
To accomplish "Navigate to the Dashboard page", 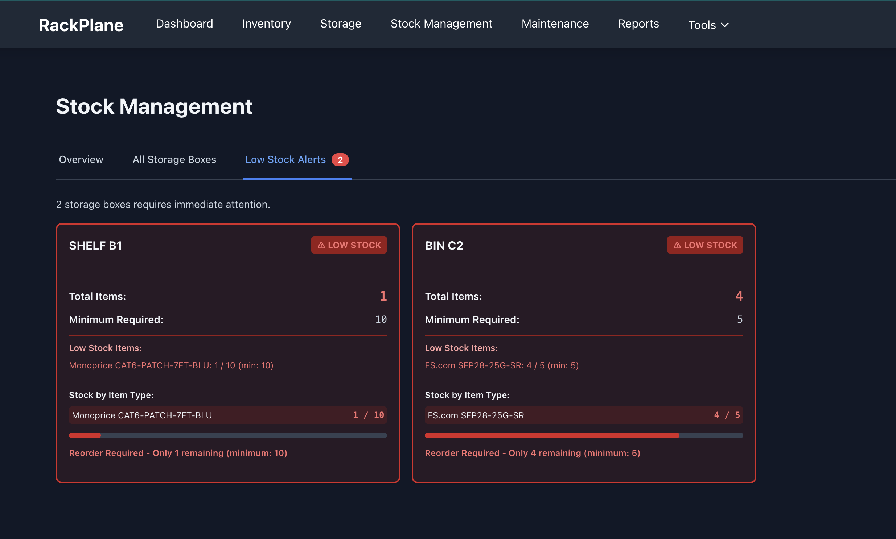I will tap(184, 24).
